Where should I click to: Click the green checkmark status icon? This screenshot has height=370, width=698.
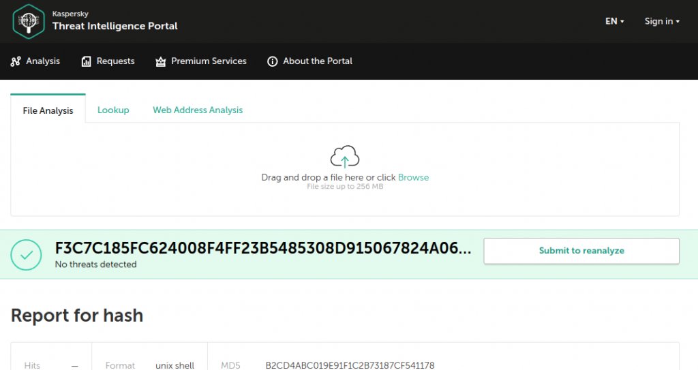click(x=27, y=255)
